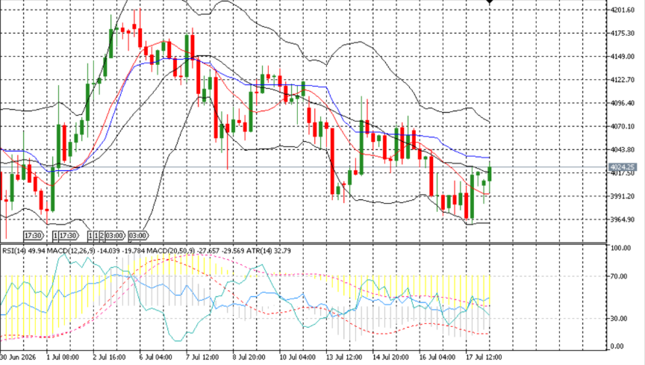The height and width of the screenshot is (365, 645).
Task: Click the 8 Jul 20:00 time label
Action: click(x=249, y=358)
